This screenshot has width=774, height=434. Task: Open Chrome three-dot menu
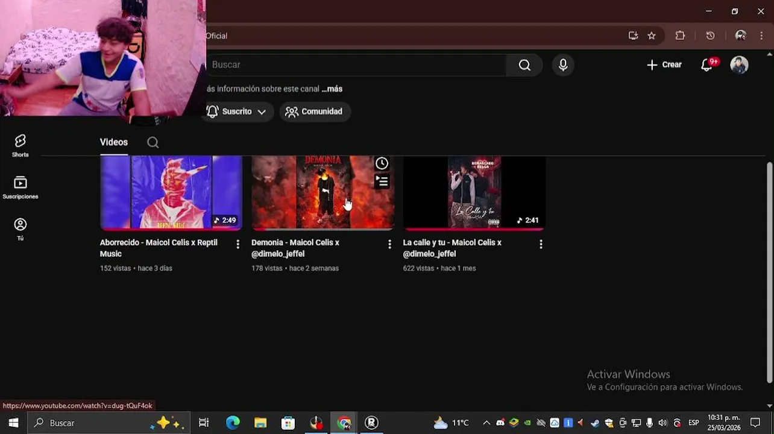tap(761, 36)
